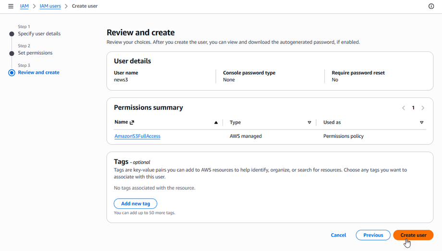This screenshot has height=251, width=442.
Task: Click the Step 3 active step indicator
Action: point(12,72)
